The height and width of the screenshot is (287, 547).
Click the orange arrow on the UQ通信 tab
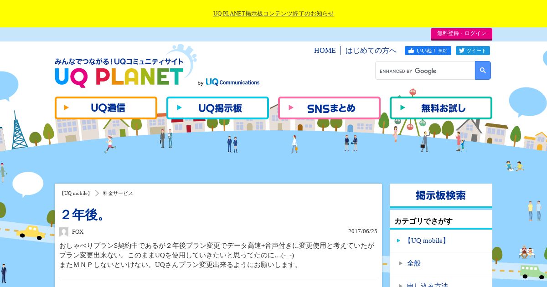tap(67, 108)
